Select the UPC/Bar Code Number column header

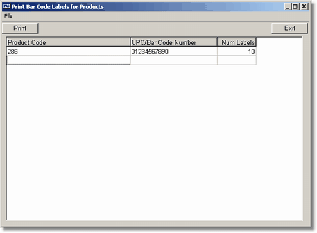[174, 42]
